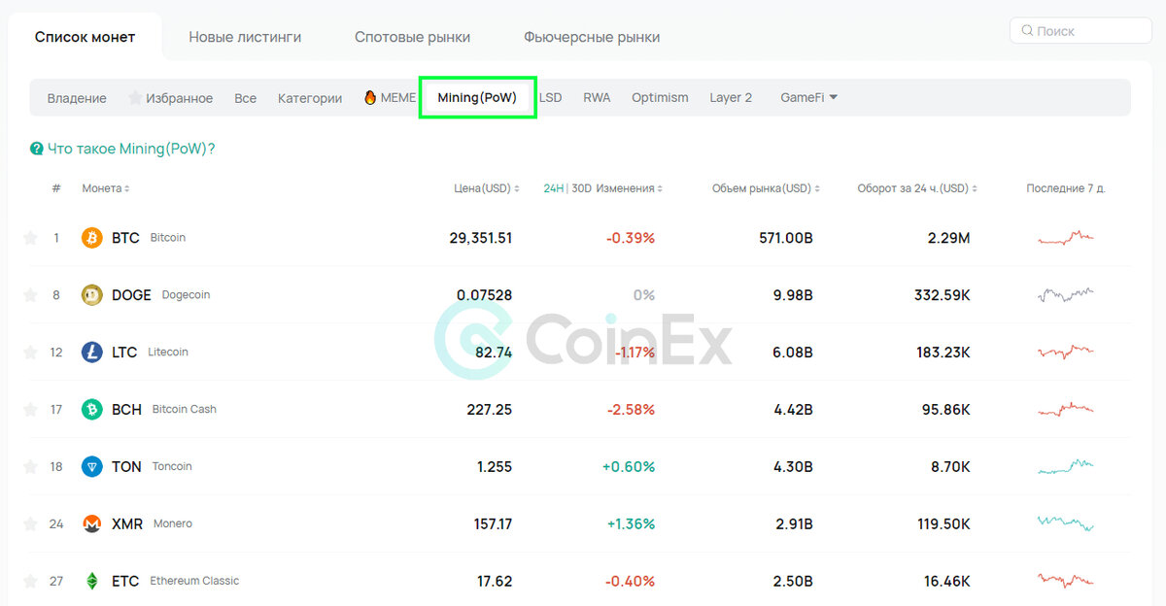
Task: Open BCH 7-day sparkline chart
Action: coord(1066,410)
